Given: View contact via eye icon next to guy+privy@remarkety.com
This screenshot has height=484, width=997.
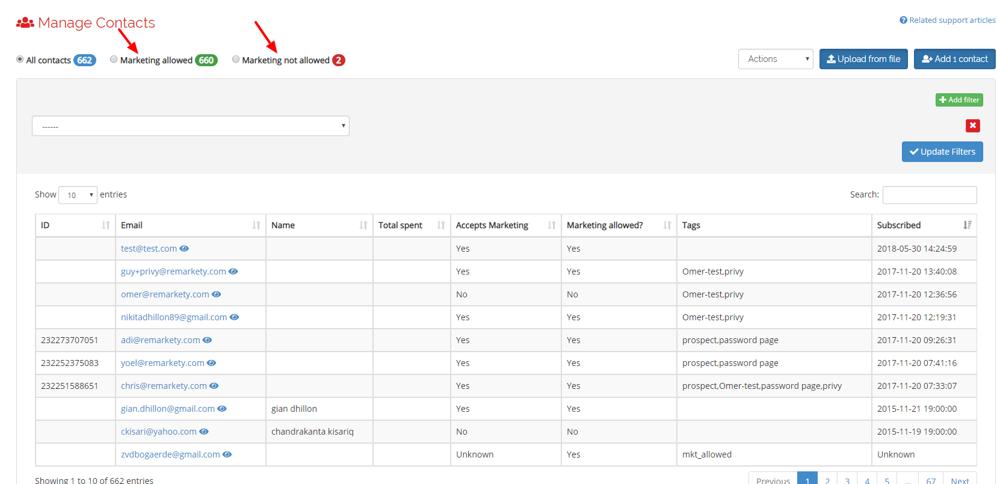Looking at the screenshot, I should 233,271.
